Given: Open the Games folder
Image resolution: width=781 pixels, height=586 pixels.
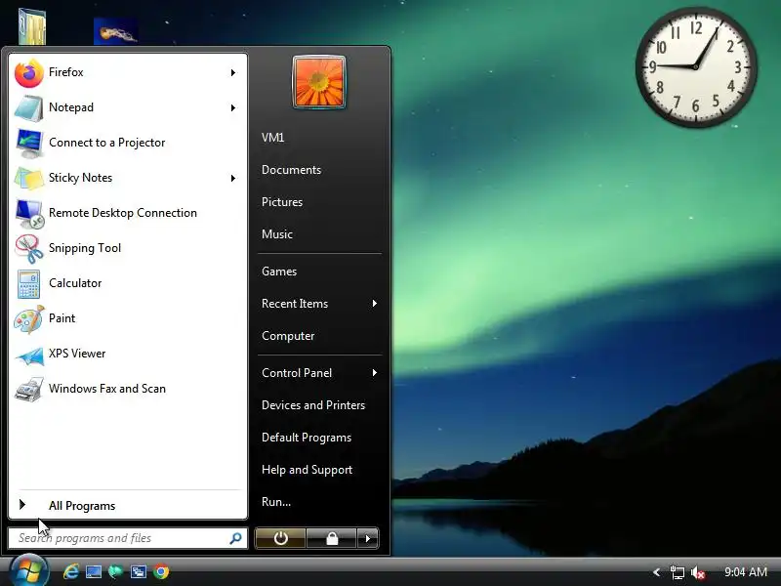Looking at the screenshot, I should [x=279, y=272].
